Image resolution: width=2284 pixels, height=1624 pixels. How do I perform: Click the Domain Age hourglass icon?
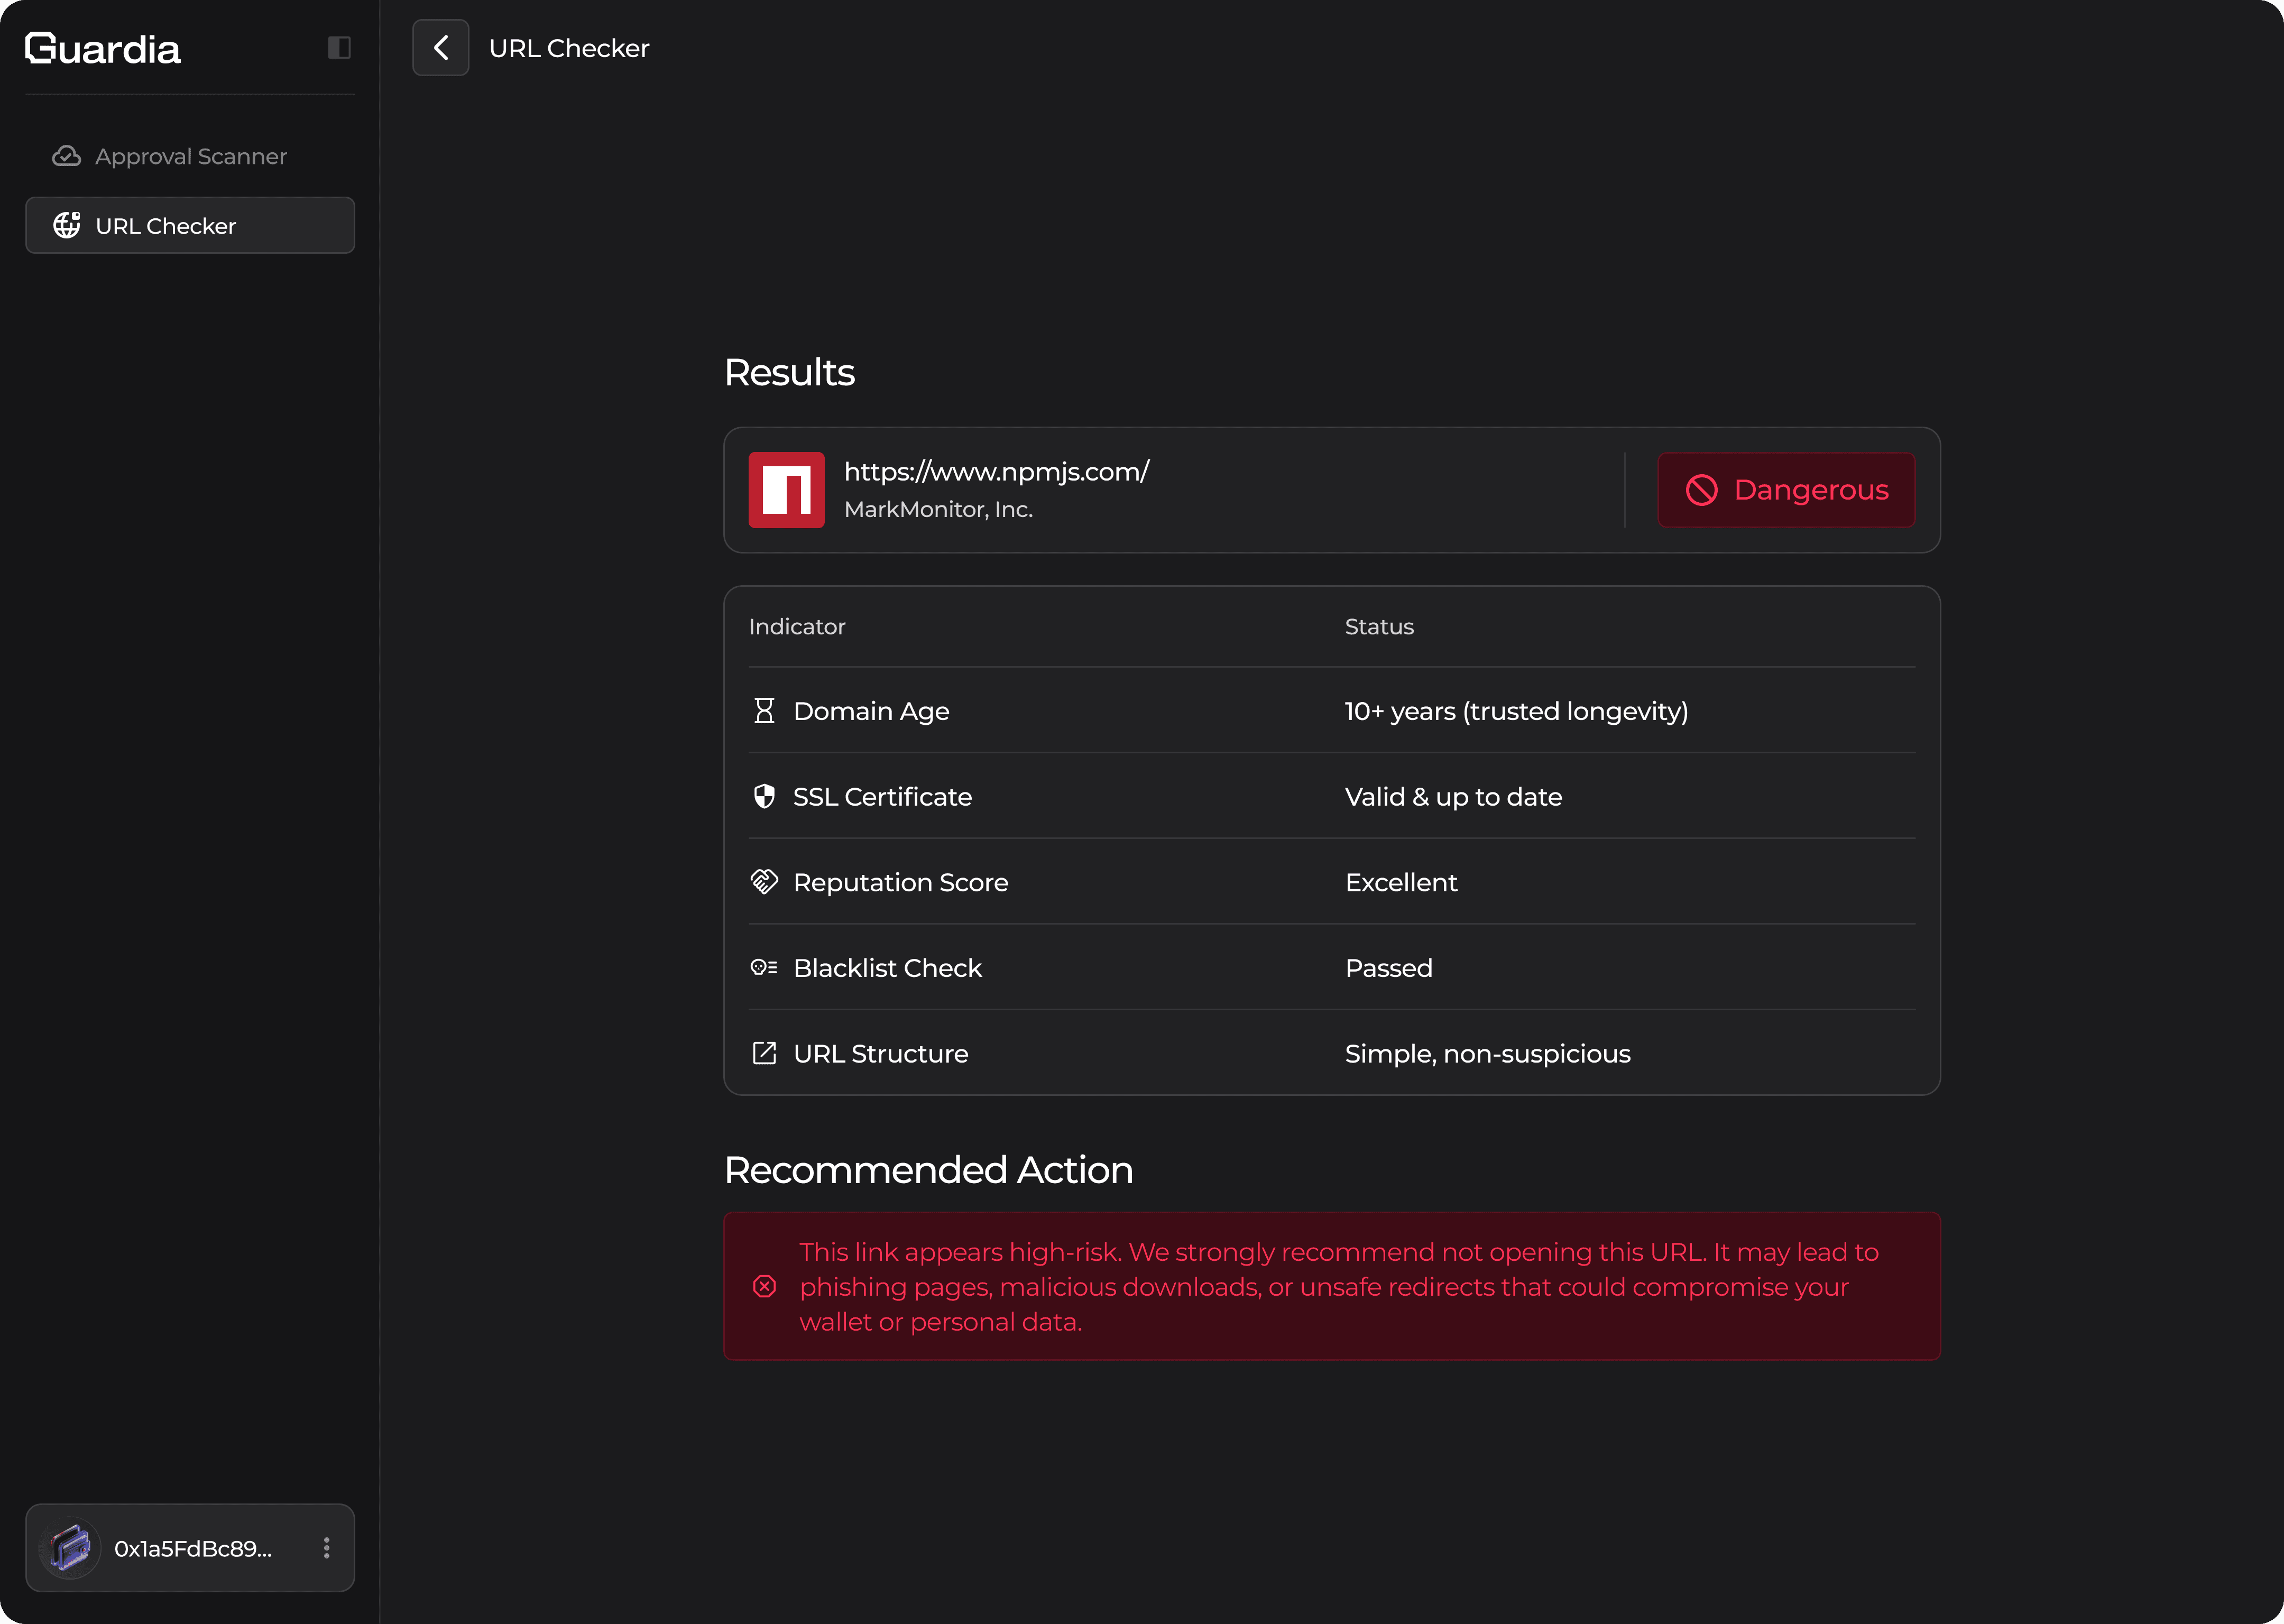pyautogui.click(x=764, y=711)
